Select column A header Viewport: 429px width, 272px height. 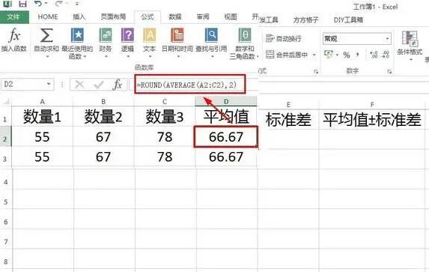tap(43, 102)
